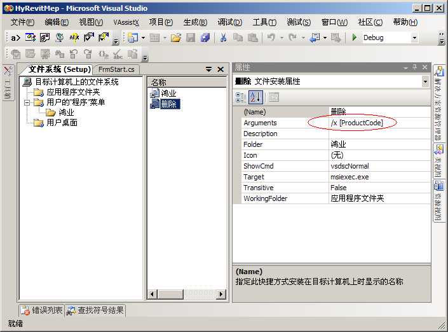The image size is (448, 332).
Task: Open the 查找符号结果 panel tab
Action: [x=96, y=310]
